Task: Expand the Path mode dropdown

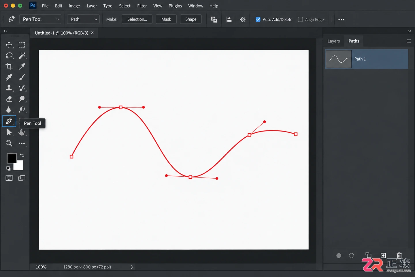Action: tap(83, 19)
